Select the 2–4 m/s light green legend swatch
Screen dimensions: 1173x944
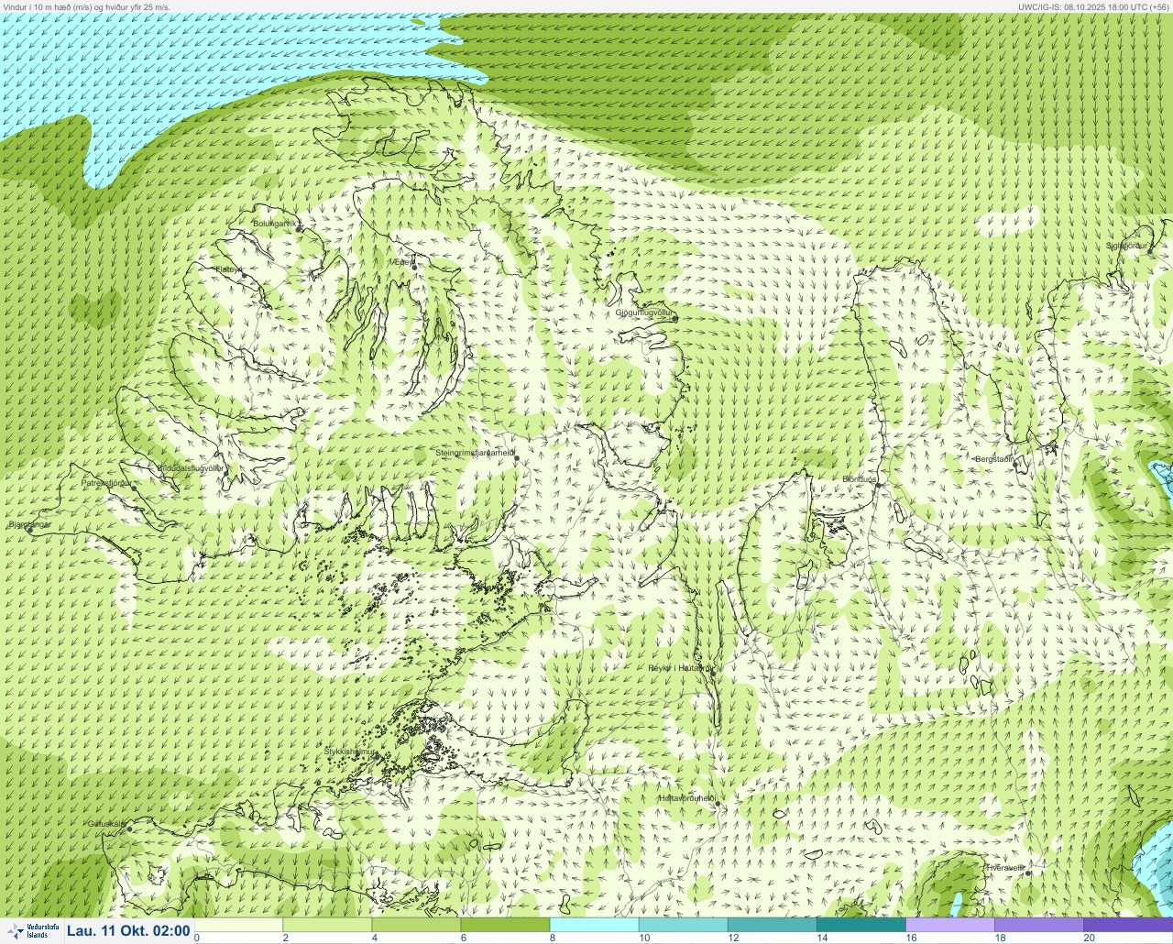[327, 925]
